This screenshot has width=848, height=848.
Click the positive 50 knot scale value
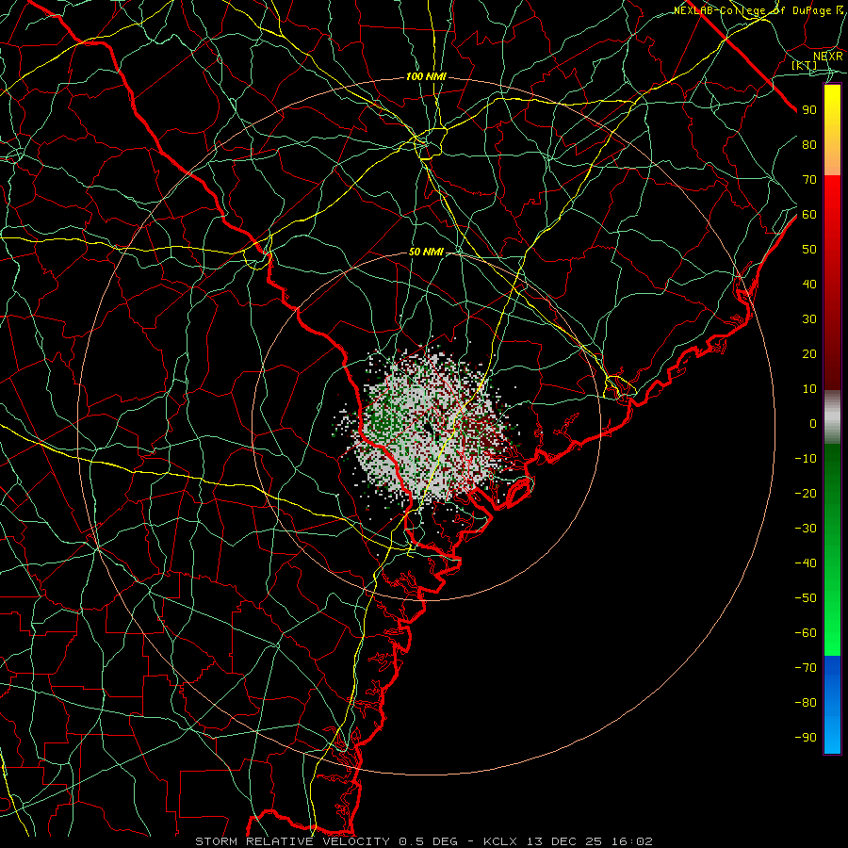809,250
